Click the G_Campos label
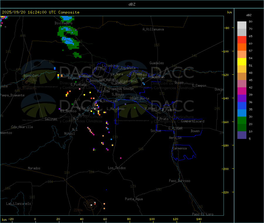 pyautogui.click(x=199, y=86)
